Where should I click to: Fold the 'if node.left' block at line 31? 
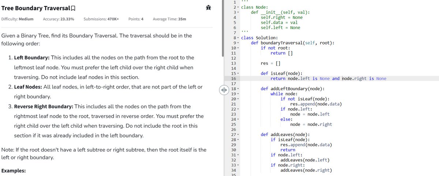[238, 155]
